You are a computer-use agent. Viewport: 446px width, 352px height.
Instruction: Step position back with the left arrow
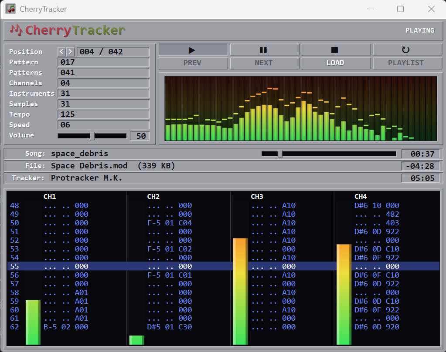click(61, 52)
